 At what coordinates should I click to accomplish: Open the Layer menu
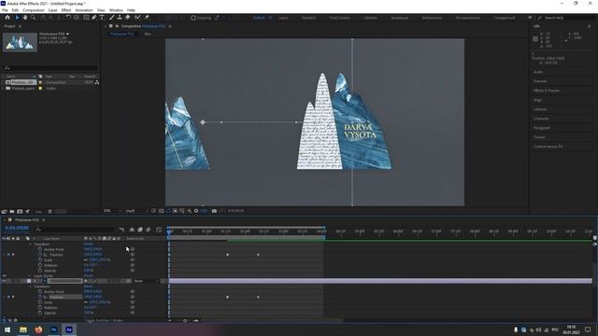[x=52, y=10]
